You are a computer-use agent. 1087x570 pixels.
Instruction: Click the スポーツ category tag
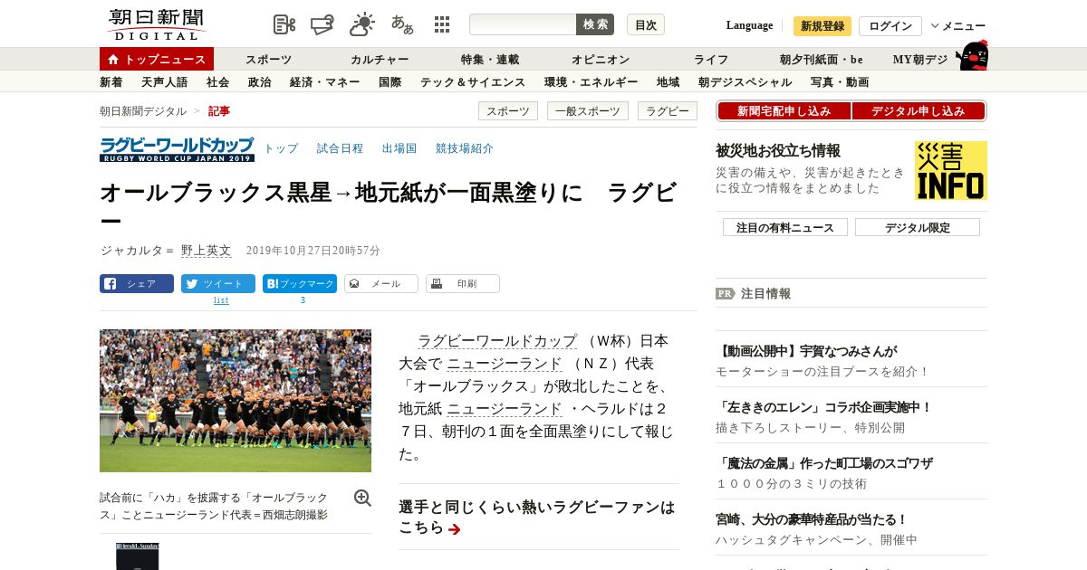pyautogui.click(x=508, y=111)
